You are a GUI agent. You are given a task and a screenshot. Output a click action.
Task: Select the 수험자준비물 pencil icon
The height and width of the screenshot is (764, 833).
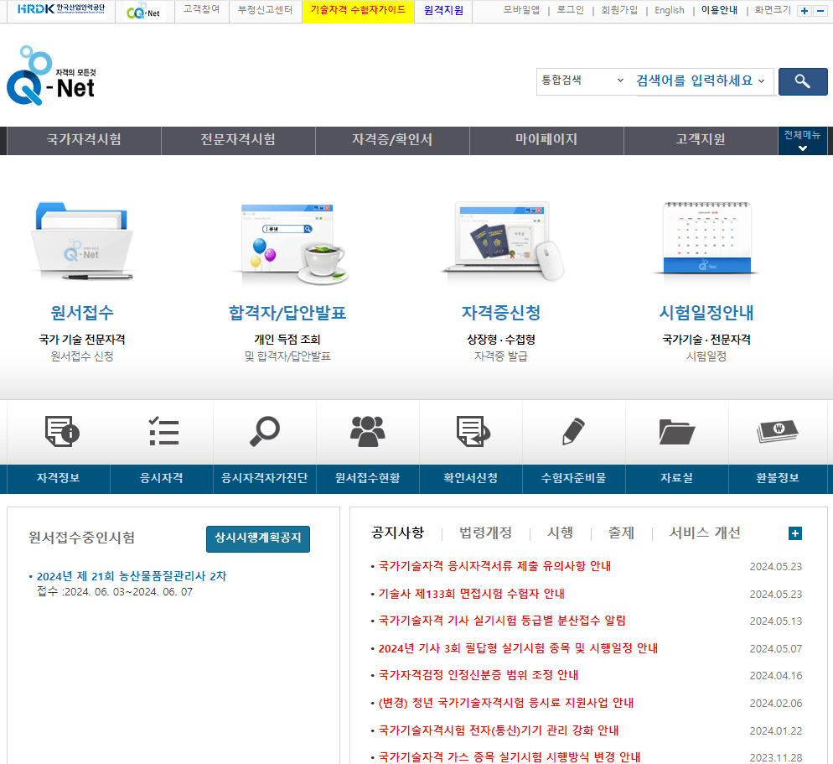tap(572, 431)
